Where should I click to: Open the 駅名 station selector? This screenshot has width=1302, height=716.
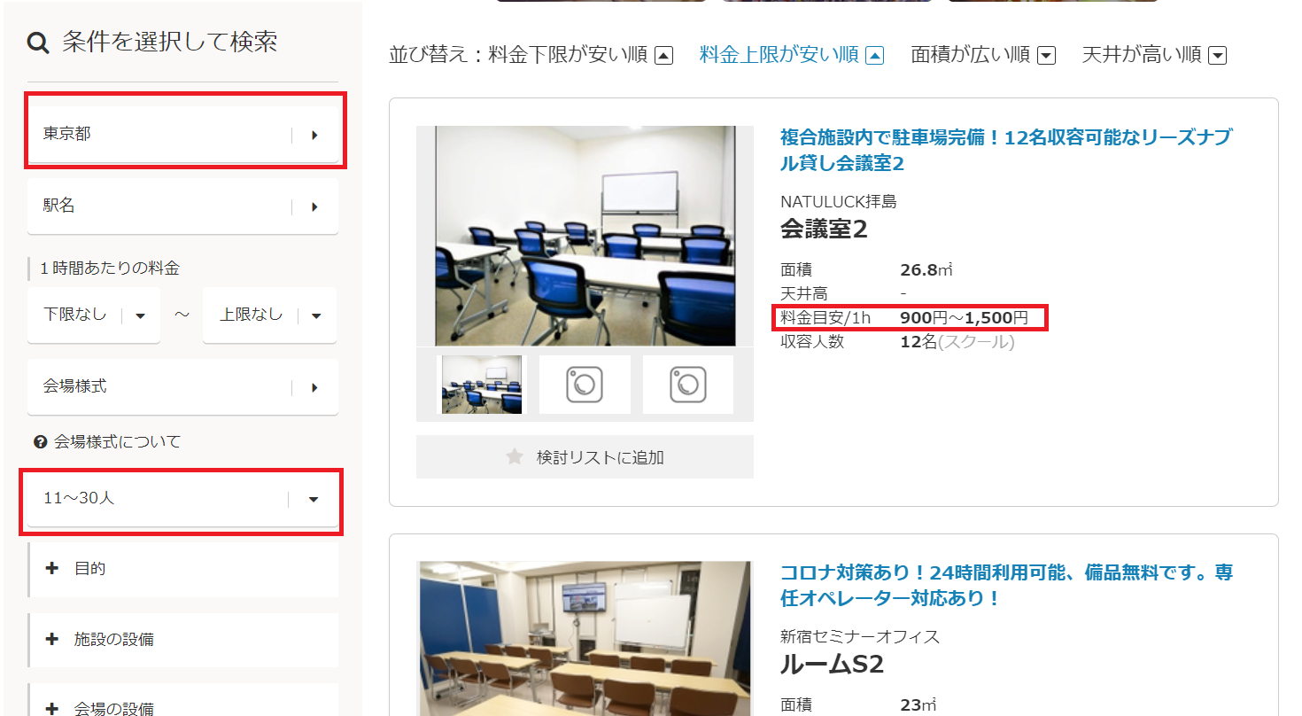pyautogui.click(x=182, y=206)
